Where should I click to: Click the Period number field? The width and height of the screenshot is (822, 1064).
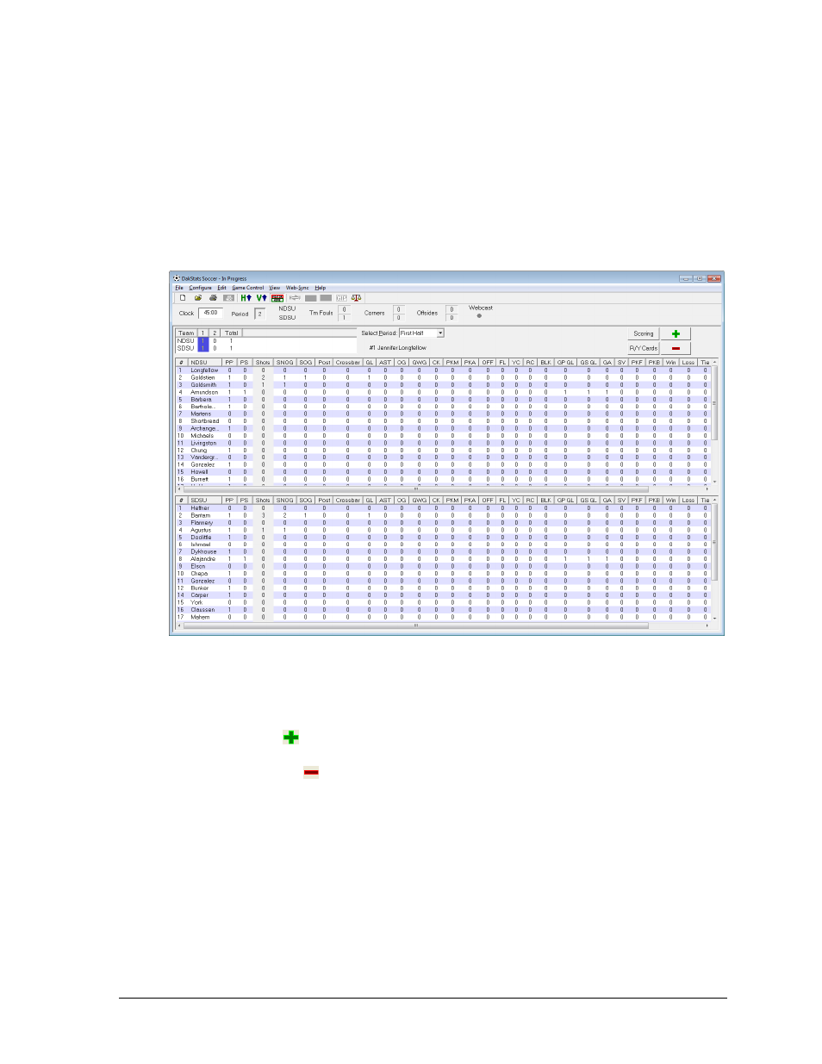260,314
